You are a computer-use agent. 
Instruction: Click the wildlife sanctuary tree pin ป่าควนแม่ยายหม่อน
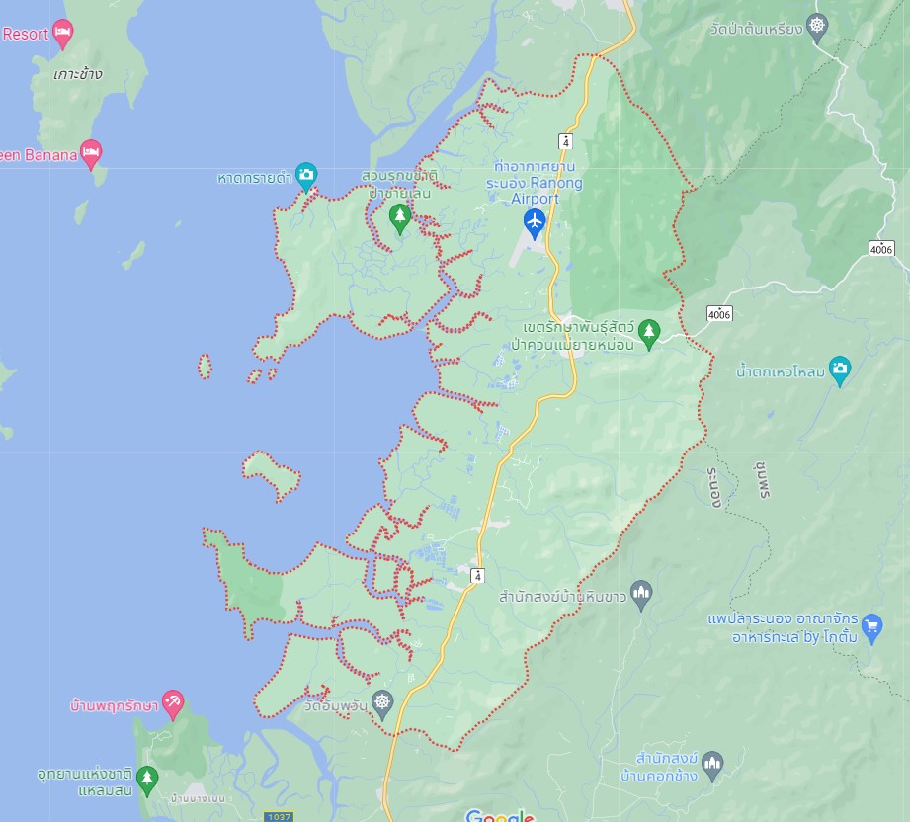[x=649, y=334]
